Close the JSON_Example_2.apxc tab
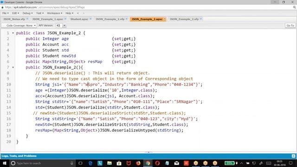The width and height of the screenshot is (297, 167). [x=165, y=19]
